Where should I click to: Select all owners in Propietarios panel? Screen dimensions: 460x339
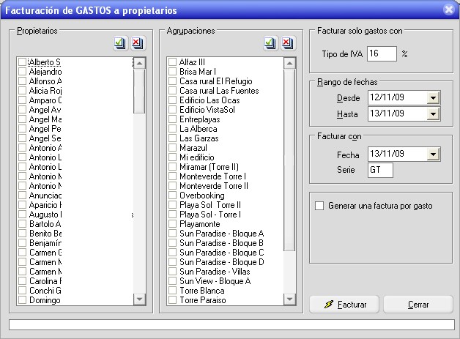pyautogui.click(x=121, y=43)
